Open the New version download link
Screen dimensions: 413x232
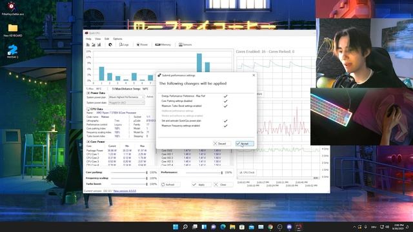click(x=125, y=191)
